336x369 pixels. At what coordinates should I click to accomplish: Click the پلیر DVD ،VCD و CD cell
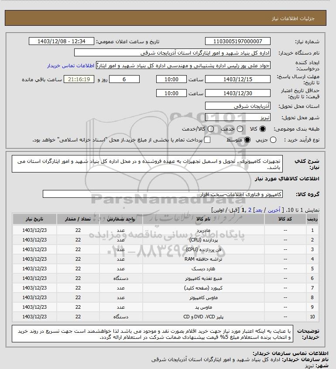(203, 317)
